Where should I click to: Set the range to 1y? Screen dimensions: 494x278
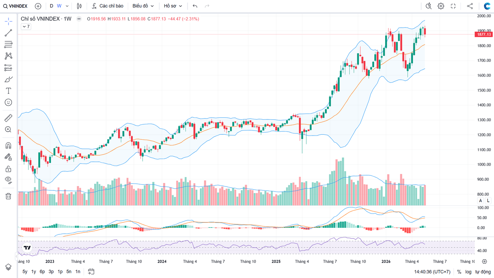(34, 271)
